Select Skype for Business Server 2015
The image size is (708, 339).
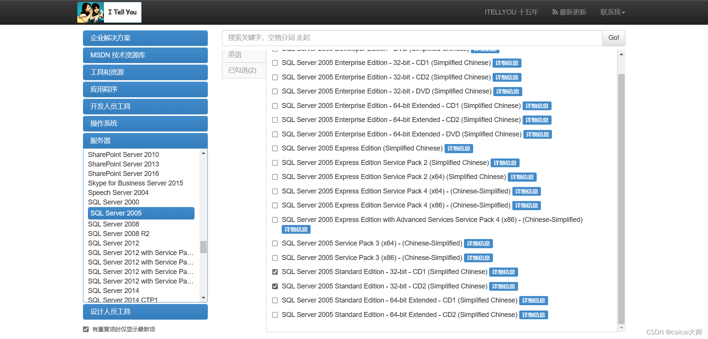click(136, 183)
